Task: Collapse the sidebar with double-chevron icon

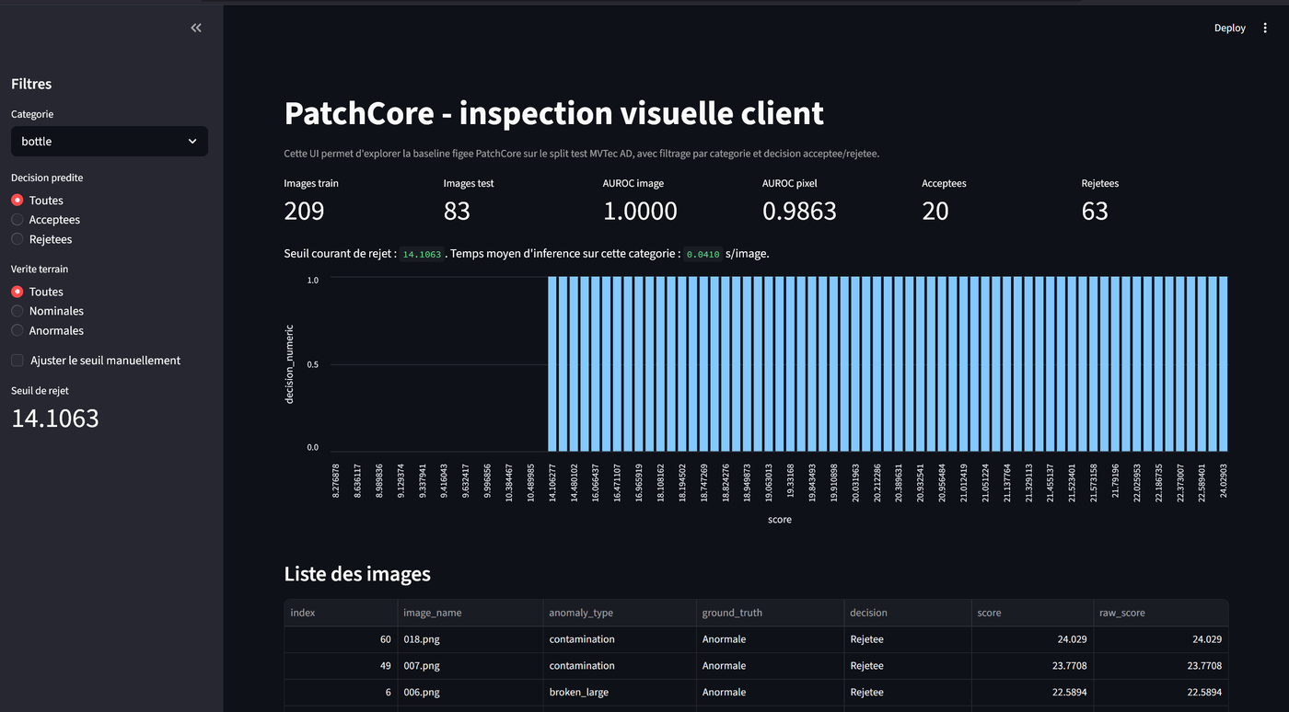Action: pyautogui.click(x=196, y=29)
